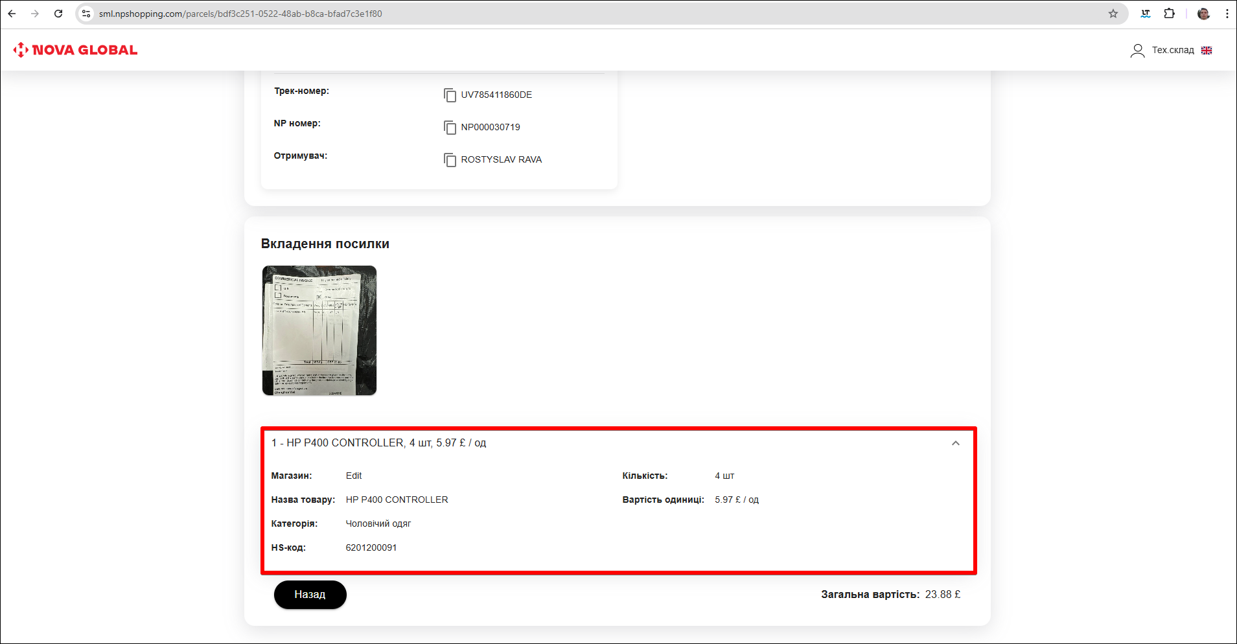Open the user profile icon
1237x644 pixels.
tap(1137, 51)
